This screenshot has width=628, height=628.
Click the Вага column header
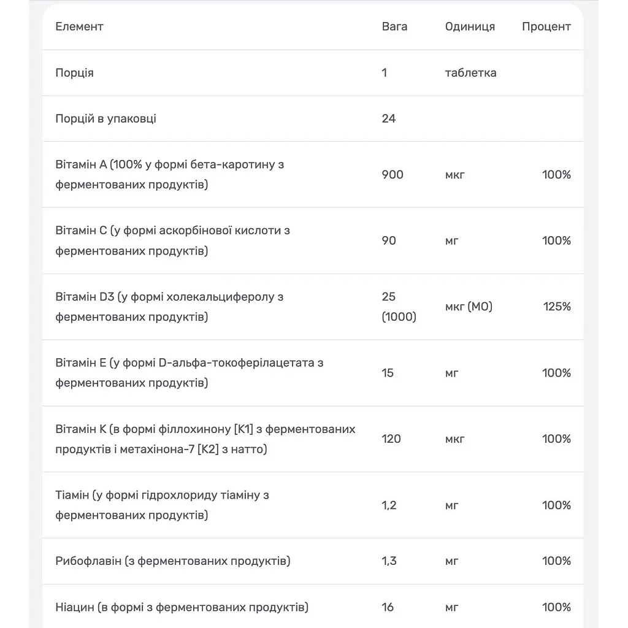click(394, 26)
